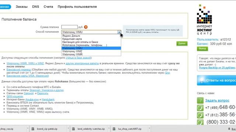Image resolution: width=236 pixels, height=132 pixels.
Task: Click archive icon of land_celebrity-watches.zip
Action: point(73,129)
